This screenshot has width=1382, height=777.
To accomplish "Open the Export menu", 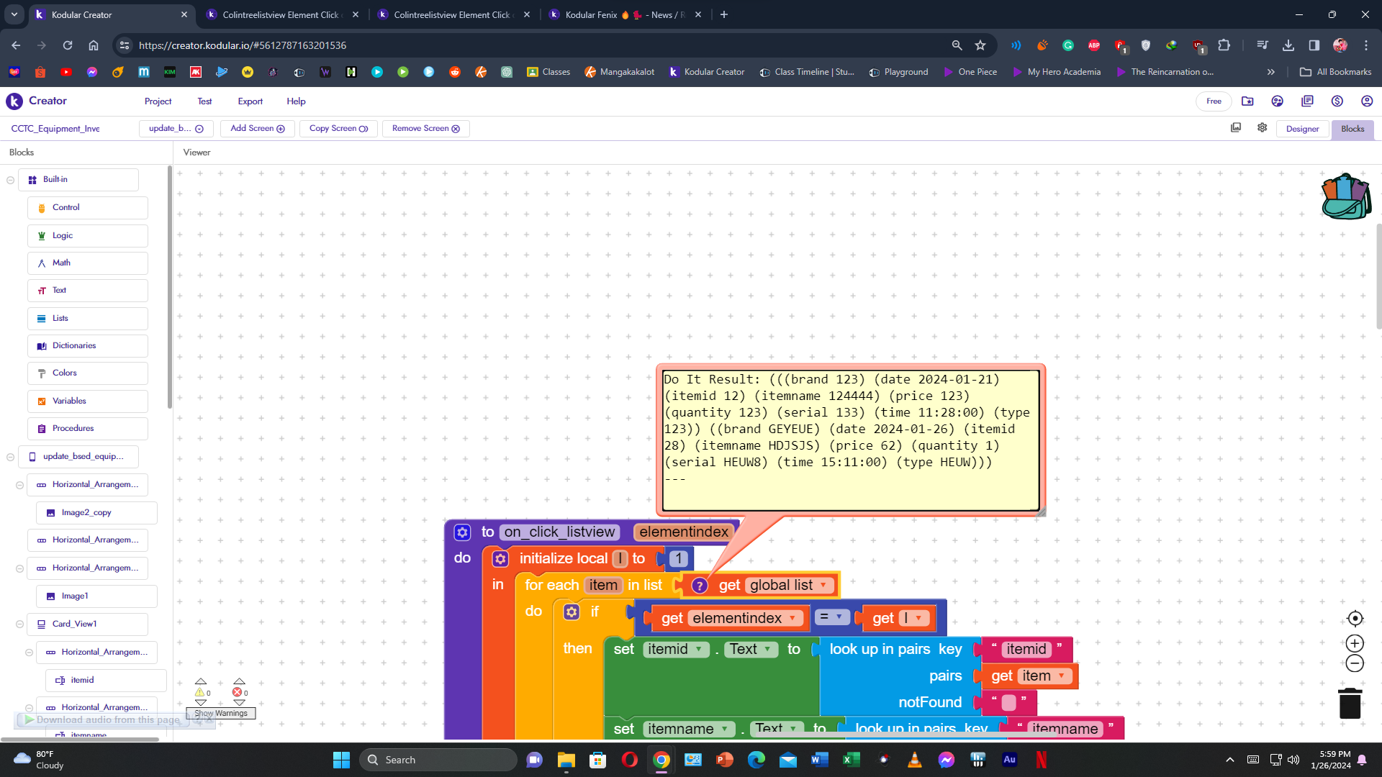I will point(250,101).
